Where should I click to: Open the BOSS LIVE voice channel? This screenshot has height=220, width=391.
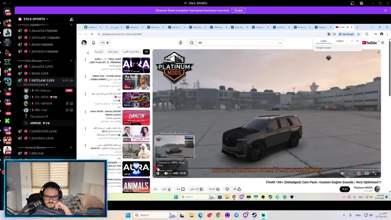[x=46, y=74]
